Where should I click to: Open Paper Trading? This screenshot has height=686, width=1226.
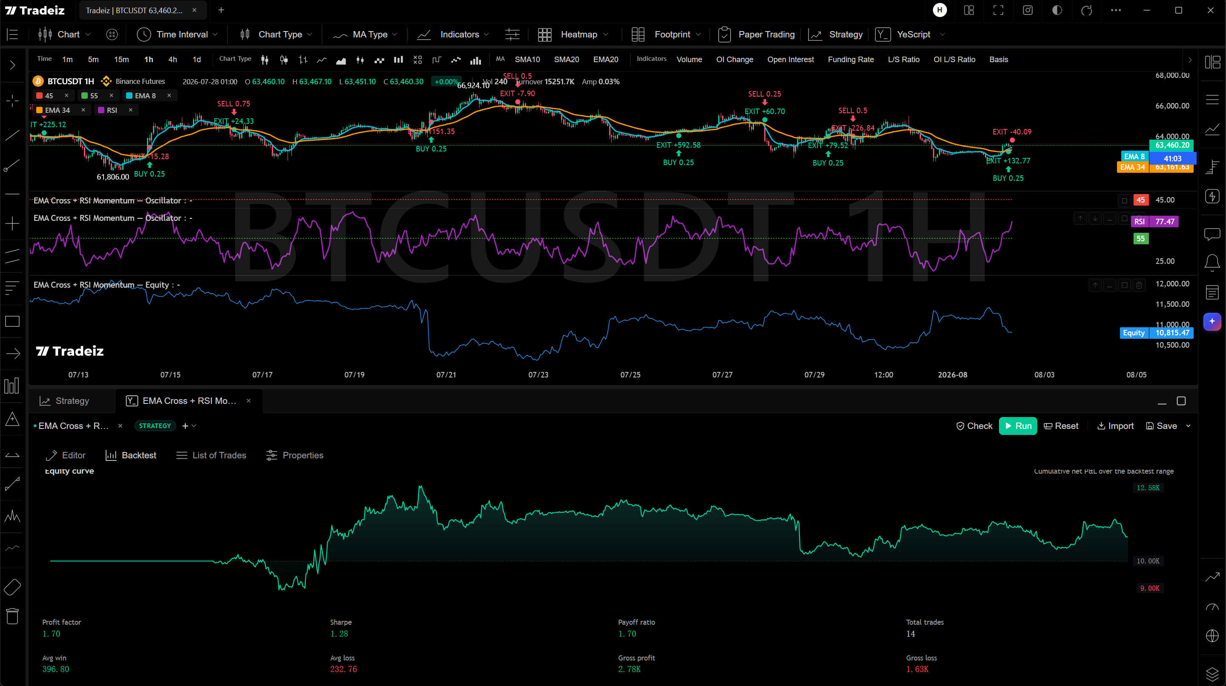click(x=757, y=34)
